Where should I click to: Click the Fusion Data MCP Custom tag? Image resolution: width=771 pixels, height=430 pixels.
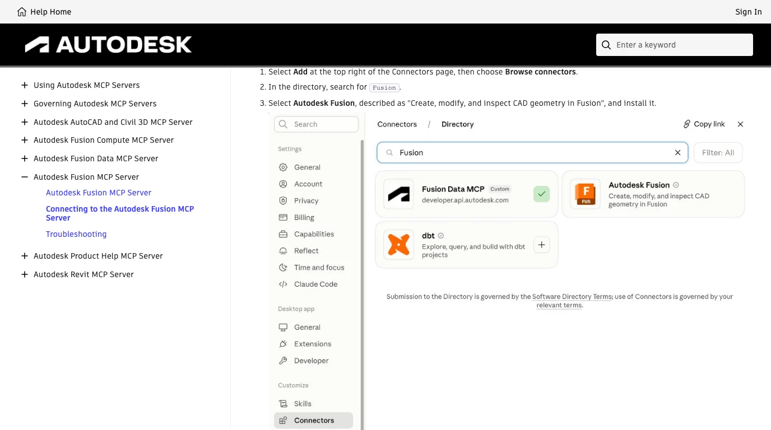[x=500, y=189]
